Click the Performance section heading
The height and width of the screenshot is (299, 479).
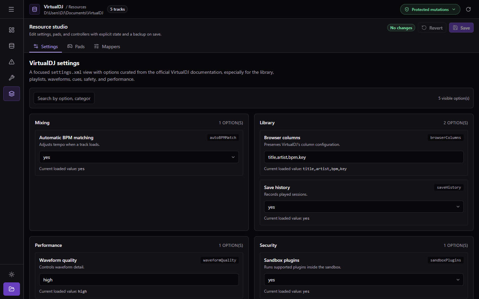pos(48,245)
